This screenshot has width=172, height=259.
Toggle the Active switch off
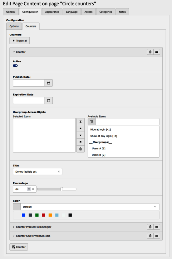coord(15,65)
